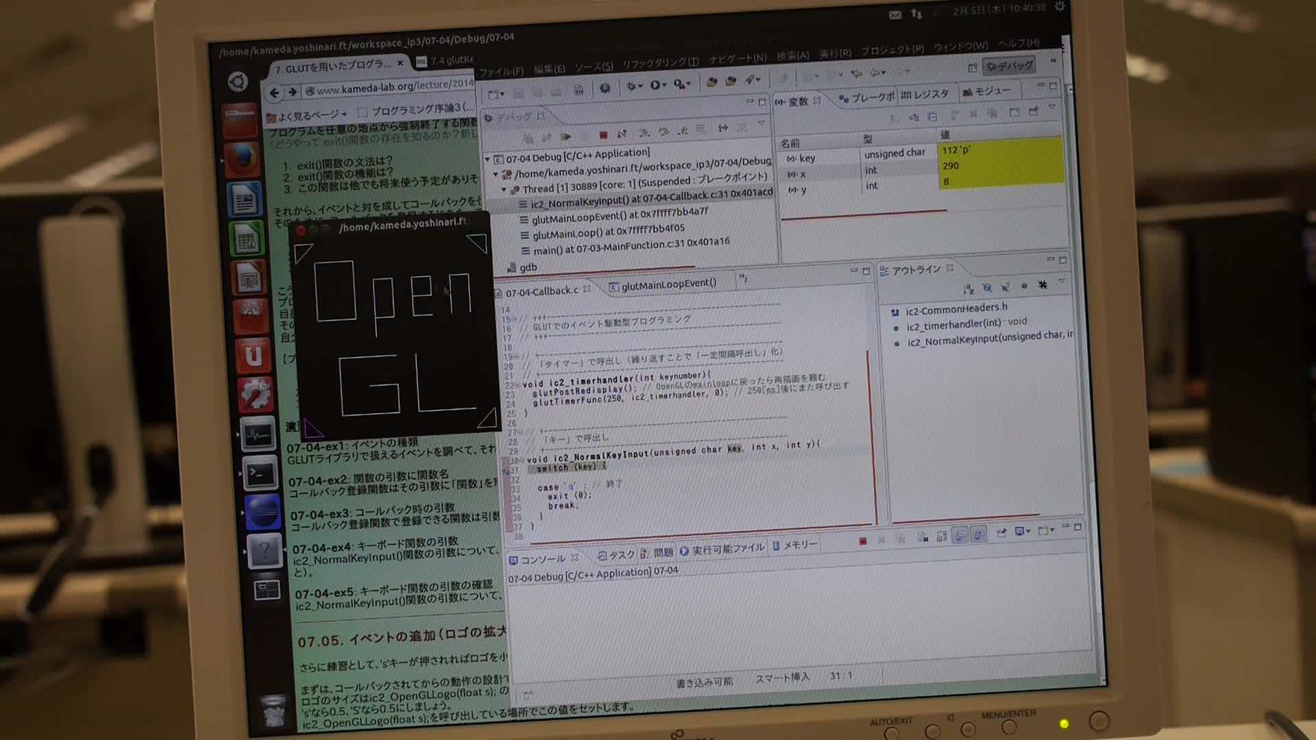Switch to the 実行可能ファイル tab
The image size is (1316, 740).
click(x=722, y=550)
